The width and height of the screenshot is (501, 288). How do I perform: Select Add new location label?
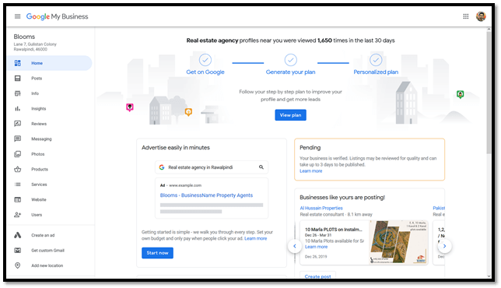(47, 265)
